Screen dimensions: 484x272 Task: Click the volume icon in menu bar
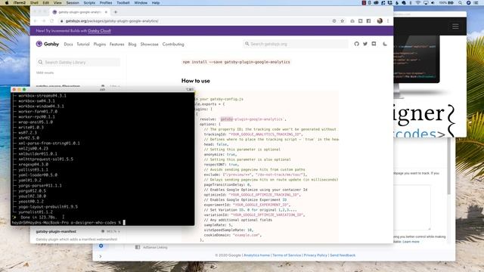pyautogui.click(x=433, y=3)
